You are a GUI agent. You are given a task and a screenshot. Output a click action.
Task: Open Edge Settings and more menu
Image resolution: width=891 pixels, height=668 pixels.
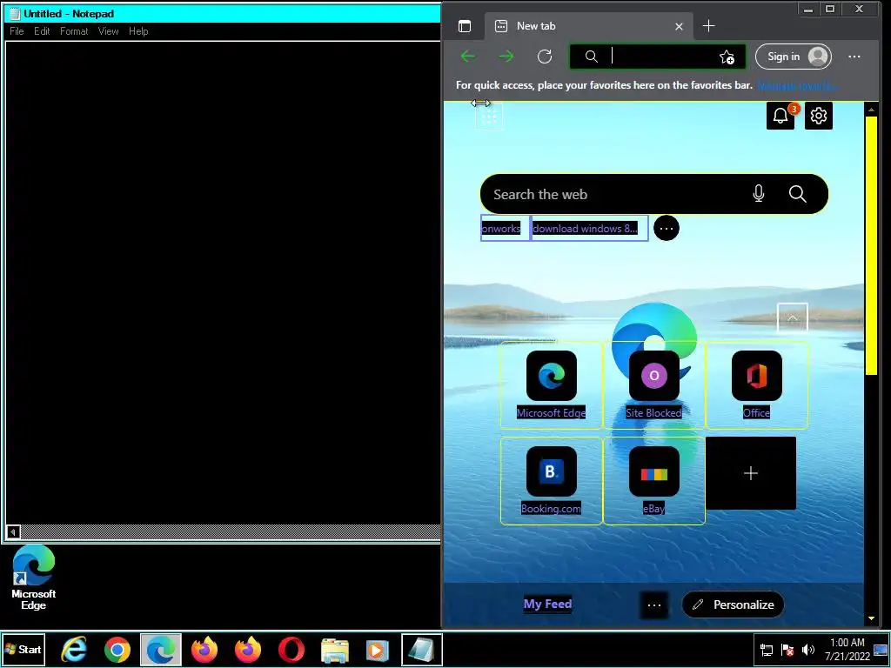click(x=854, y=57)
